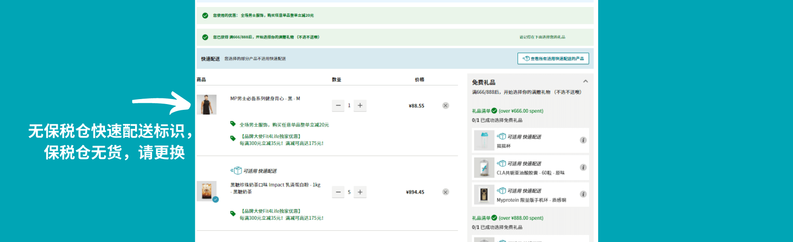This screenshot has width=793, height=242.
Task: Click the black tank top product thumbnail
Action: point(207,105)
